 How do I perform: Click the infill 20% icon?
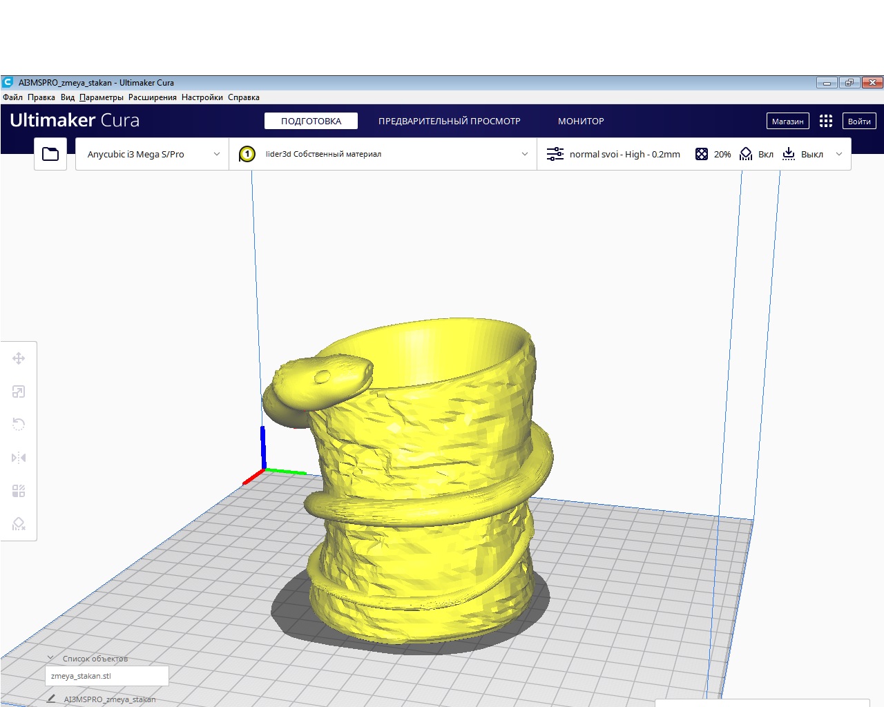click(x=702, y=154)
